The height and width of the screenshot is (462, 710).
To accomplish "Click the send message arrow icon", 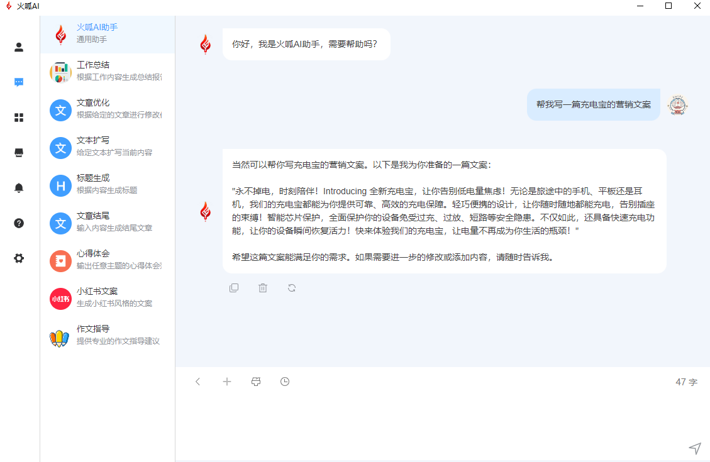I will coord(694,448).
